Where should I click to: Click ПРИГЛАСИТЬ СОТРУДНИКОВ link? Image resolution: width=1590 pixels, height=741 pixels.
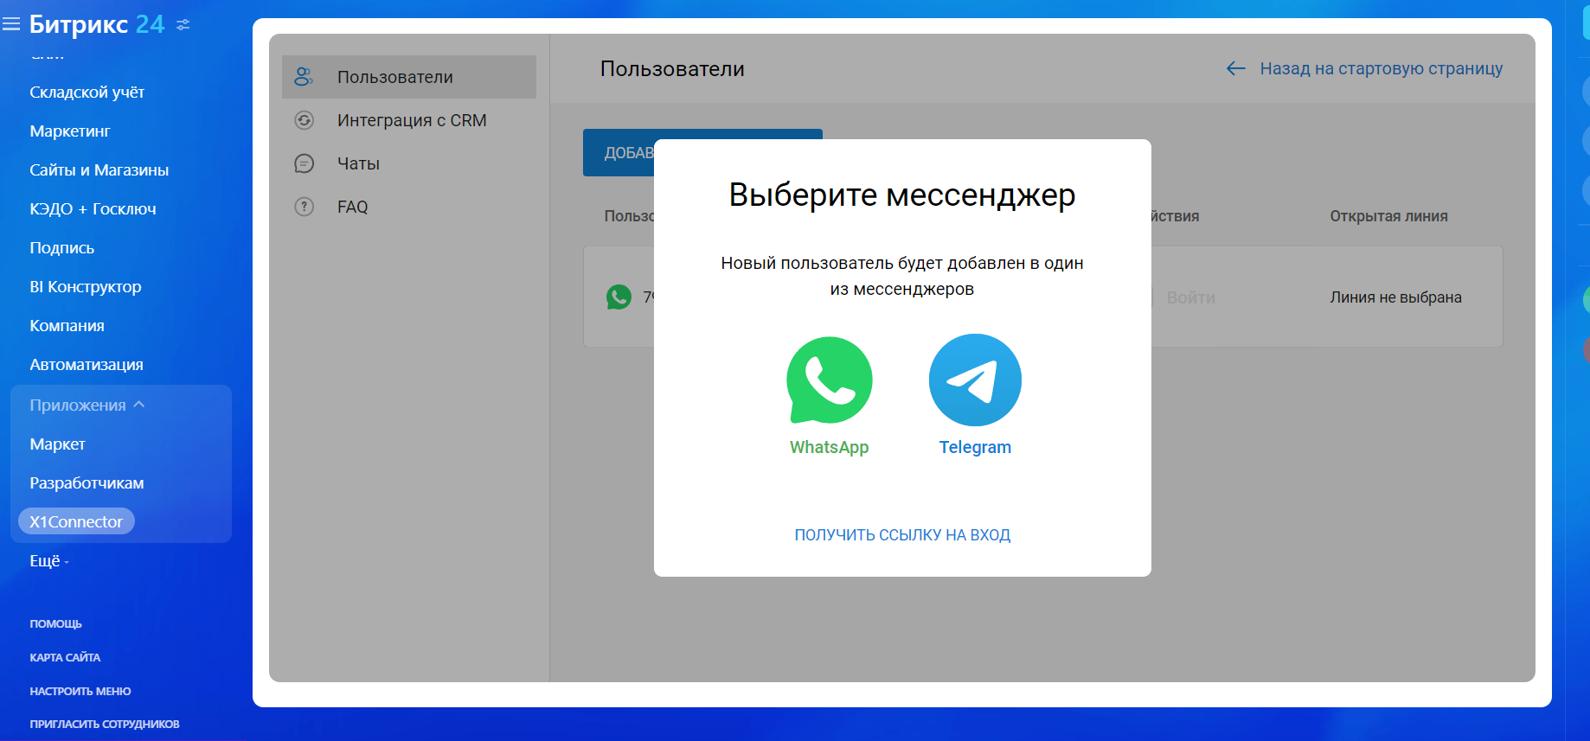(105, 724)
